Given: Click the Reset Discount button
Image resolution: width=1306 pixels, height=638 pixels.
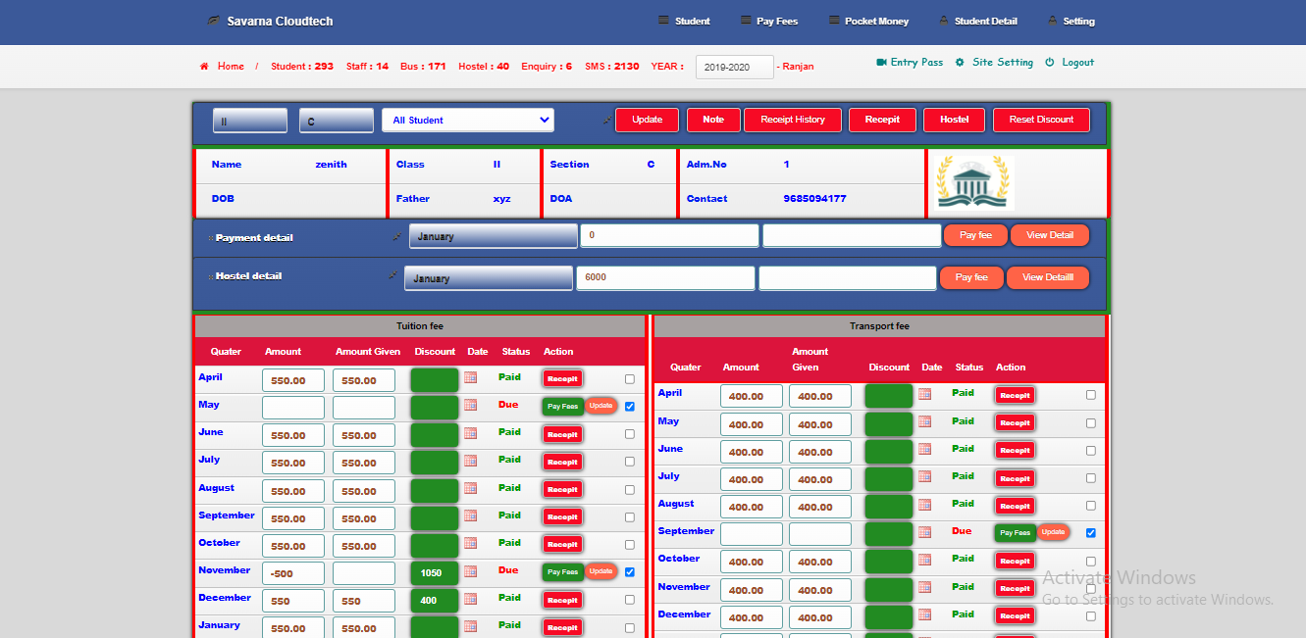Looking at the screenshot, I should (x=1041, y=120).
